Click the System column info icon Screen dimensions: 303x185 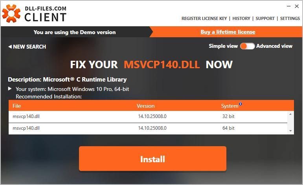pos(241,104)
